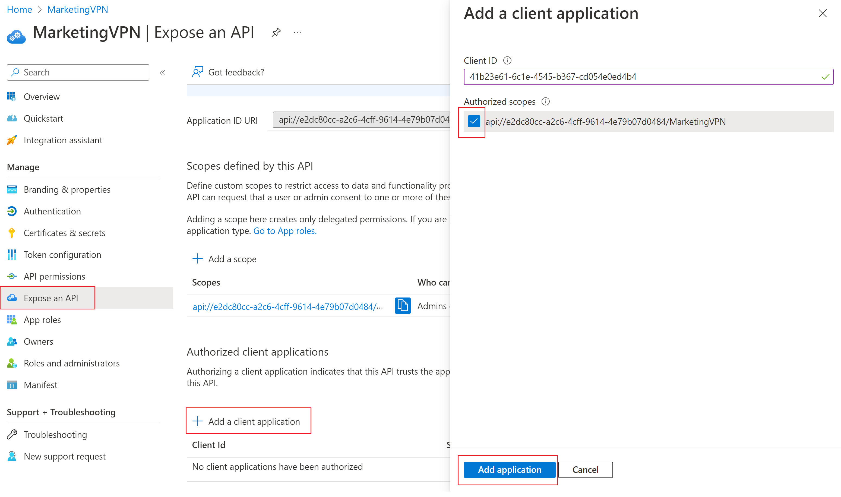The height and width of the screenshot is (497, 841).
Task: Open the Manifest editor
Action: [40, 385]
